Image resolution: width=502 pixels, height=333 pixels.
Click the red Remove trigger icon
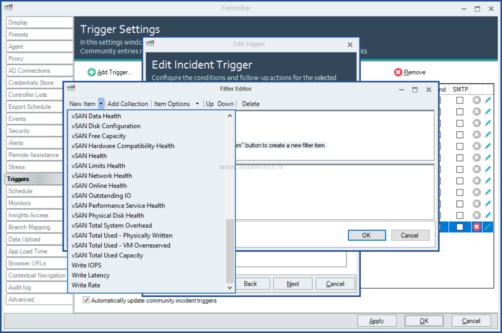coord(398,72)
